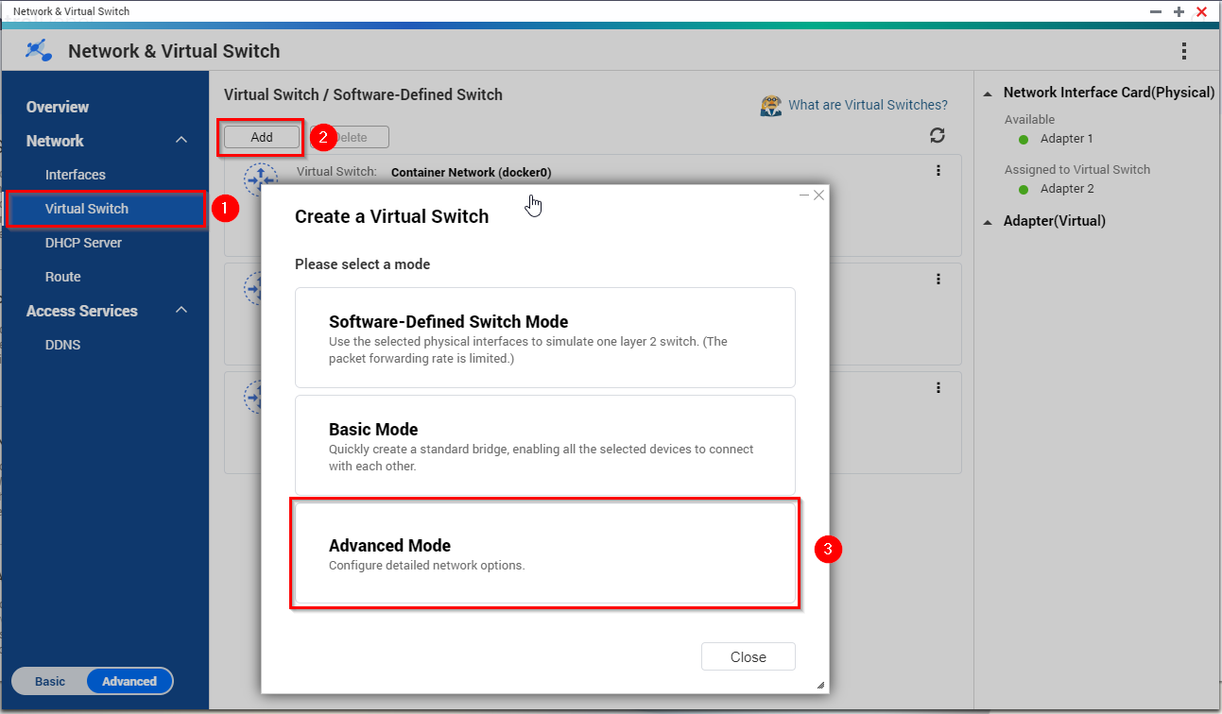Choose Advanced Mode for the virtual switch

(544, 554)
